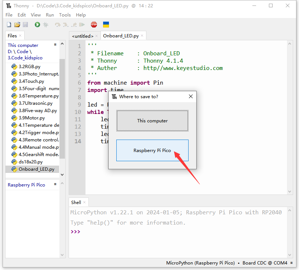This screenshot has height=270, width=299.
Task: Open the Help menu
Action: click(81, 15)
